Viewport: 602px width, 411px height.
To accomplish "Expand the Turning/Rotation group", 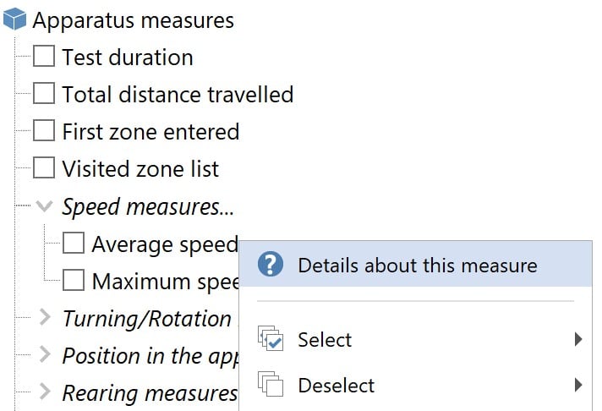I will pyautogui.click(x=45, y=318).
